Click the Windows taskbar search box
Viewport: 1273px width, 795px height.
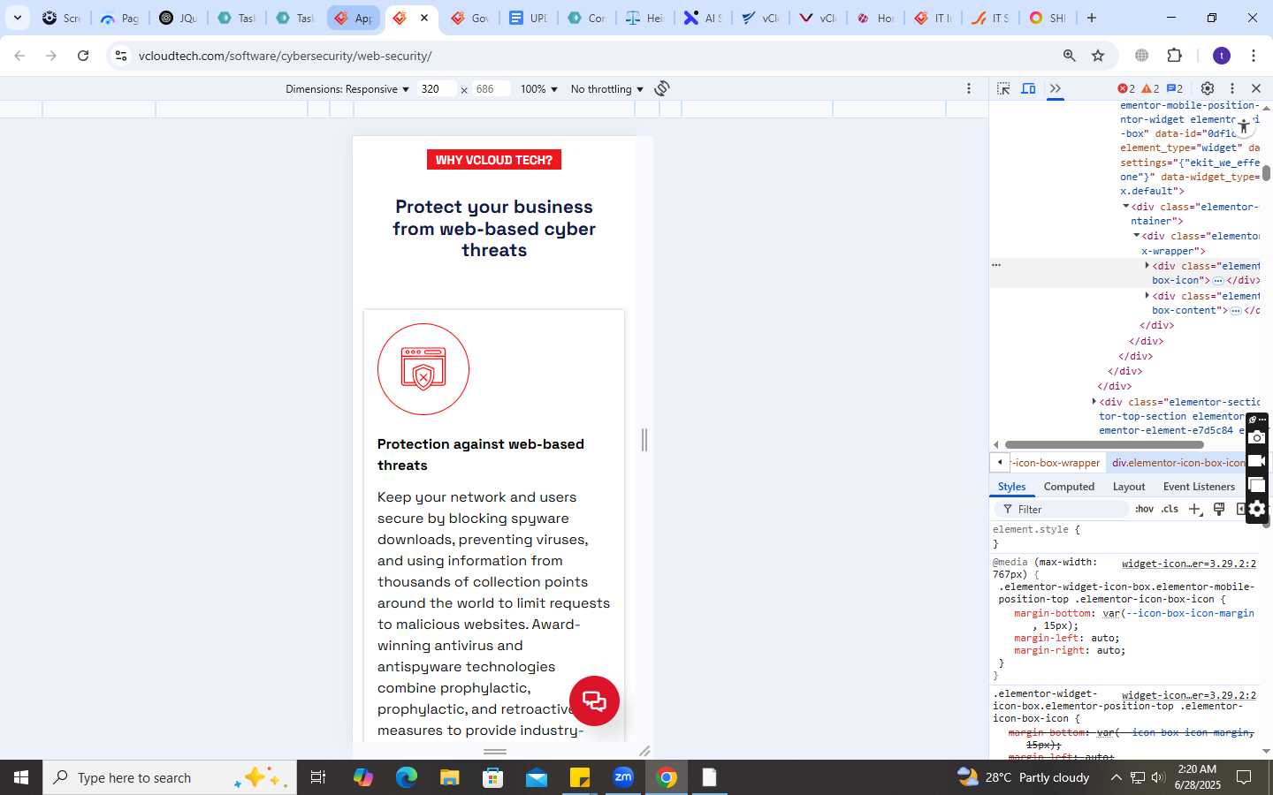pyautogui.click(x=170, y=777)
